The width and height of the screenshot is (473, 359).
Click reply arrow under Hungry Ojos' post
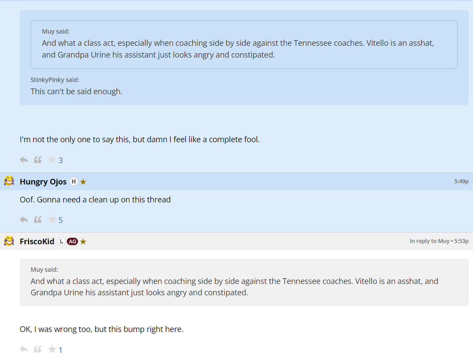click(x=24, y=219)
